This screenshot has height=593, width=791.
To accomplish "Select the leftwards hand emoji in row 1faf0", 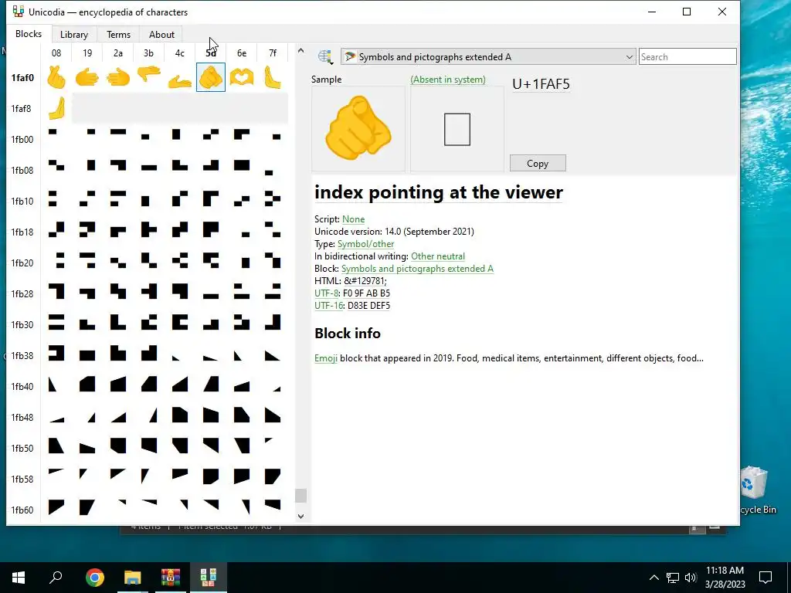I will click(118, 77).
